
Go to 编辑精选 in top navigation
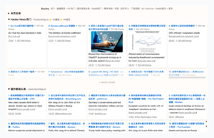pos(61,9)
